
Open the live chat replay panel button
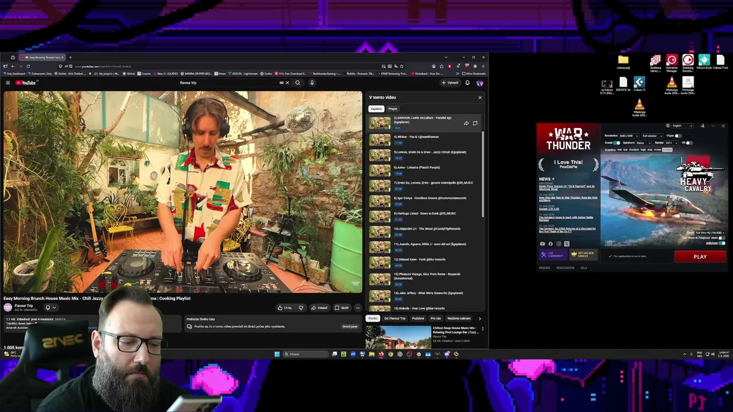[350, 327]
